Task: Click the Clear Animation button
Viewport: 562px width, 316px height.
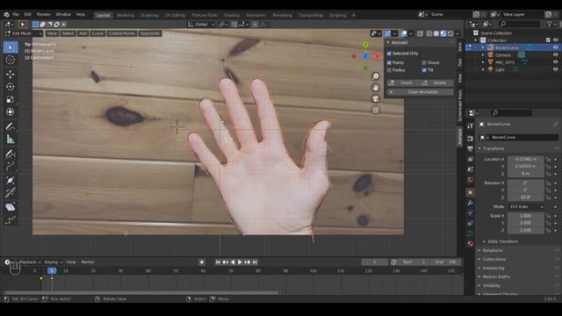Action: pos(420,92)
